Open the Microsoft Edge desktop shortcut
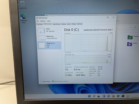139x104 pixels. (23, 18)
